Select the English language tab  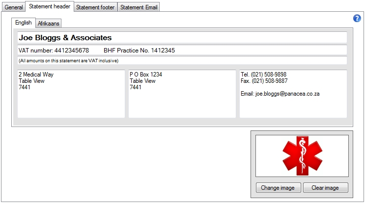[x=23, y=23]
